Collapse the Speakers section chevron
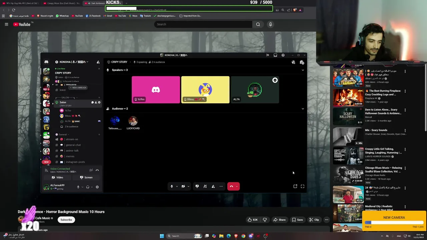Image resolution: width=427 pixels, height=240 pixels. coord(303,70)
